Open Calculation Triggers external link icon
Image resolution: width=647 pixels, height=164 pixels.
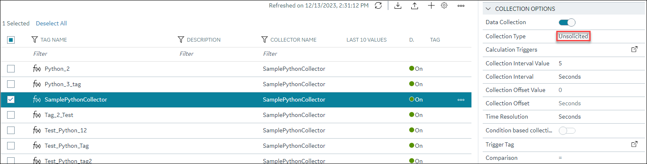[x=634, y=50]
